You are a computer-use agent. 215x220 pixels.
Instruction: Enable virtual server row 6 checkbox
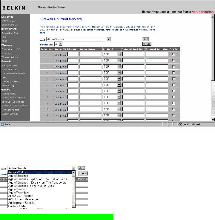click(173, 85)
